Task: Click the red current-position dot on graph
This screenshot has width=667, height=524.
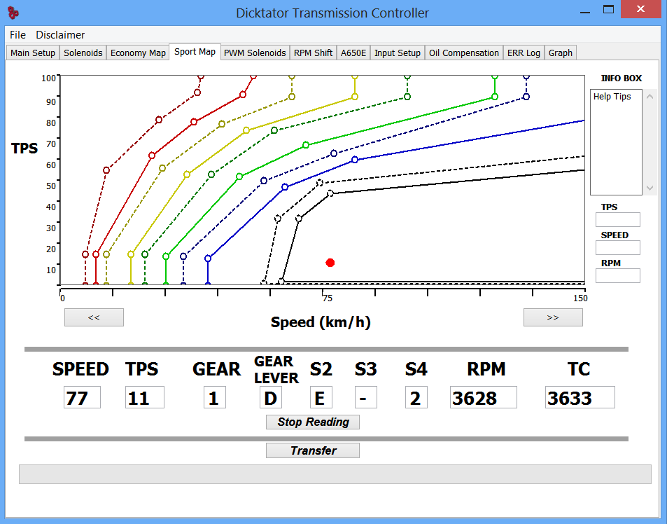Action: click(330, 263)
